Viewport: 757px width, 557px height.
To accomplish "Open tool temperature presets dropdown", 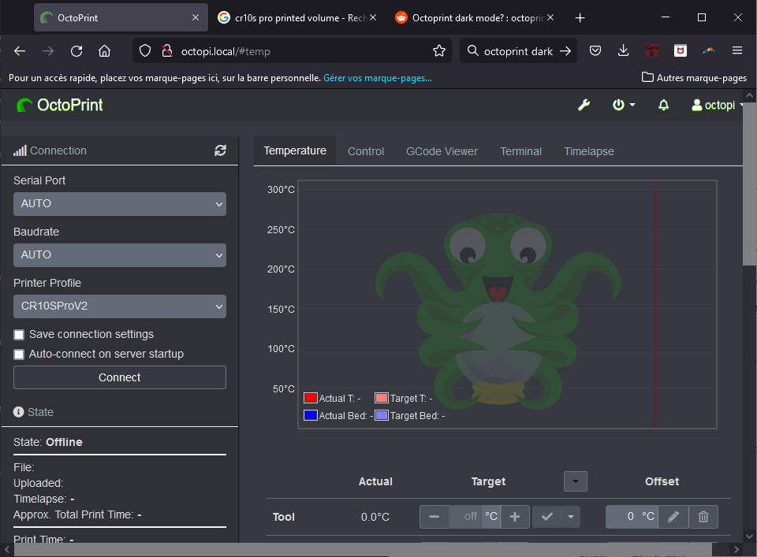I will 571,517.
